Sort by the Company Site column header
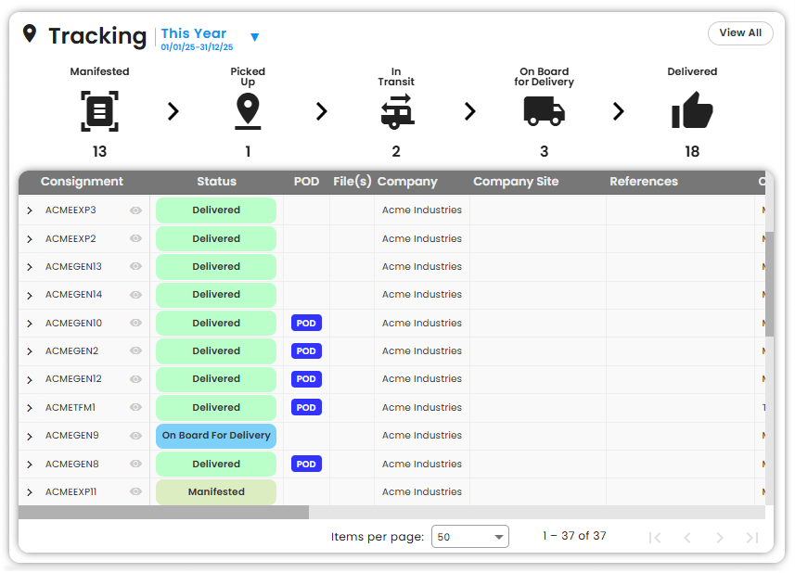This screenshot has width=795, height=573. pos(516,182)
